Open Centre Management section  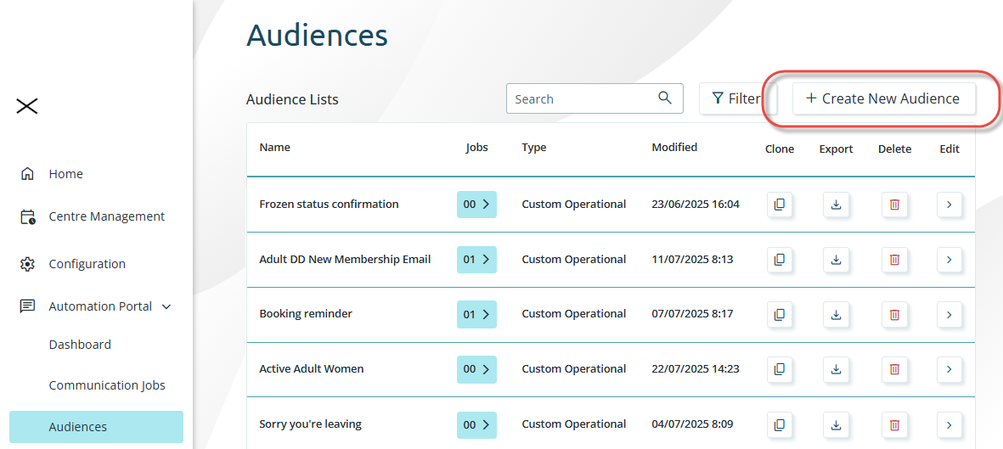(x=107, y=216)
